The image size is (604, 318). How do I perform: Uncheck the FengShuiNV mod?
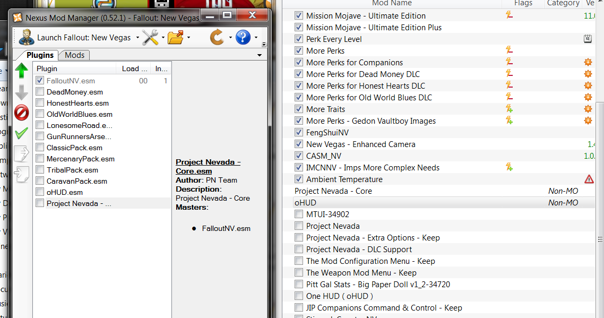click(x=298, y=132)
